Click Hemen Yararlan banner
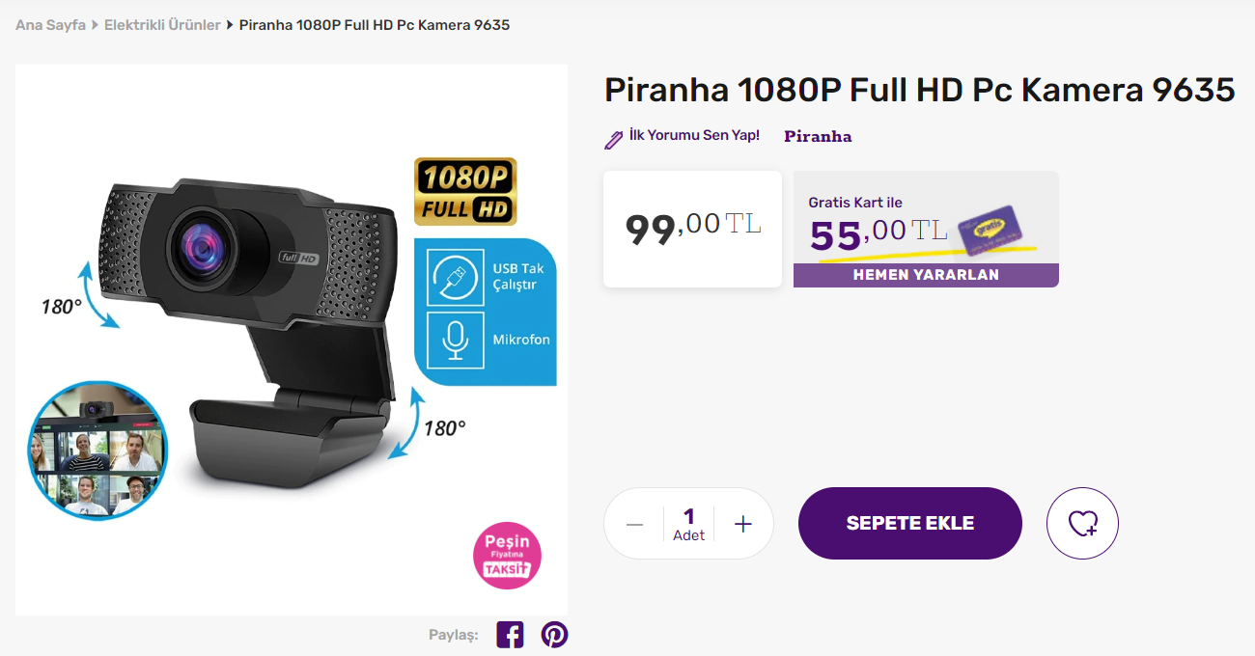Screen dimensions: 1255x656 pyautogui.click(x=926, y=275)
